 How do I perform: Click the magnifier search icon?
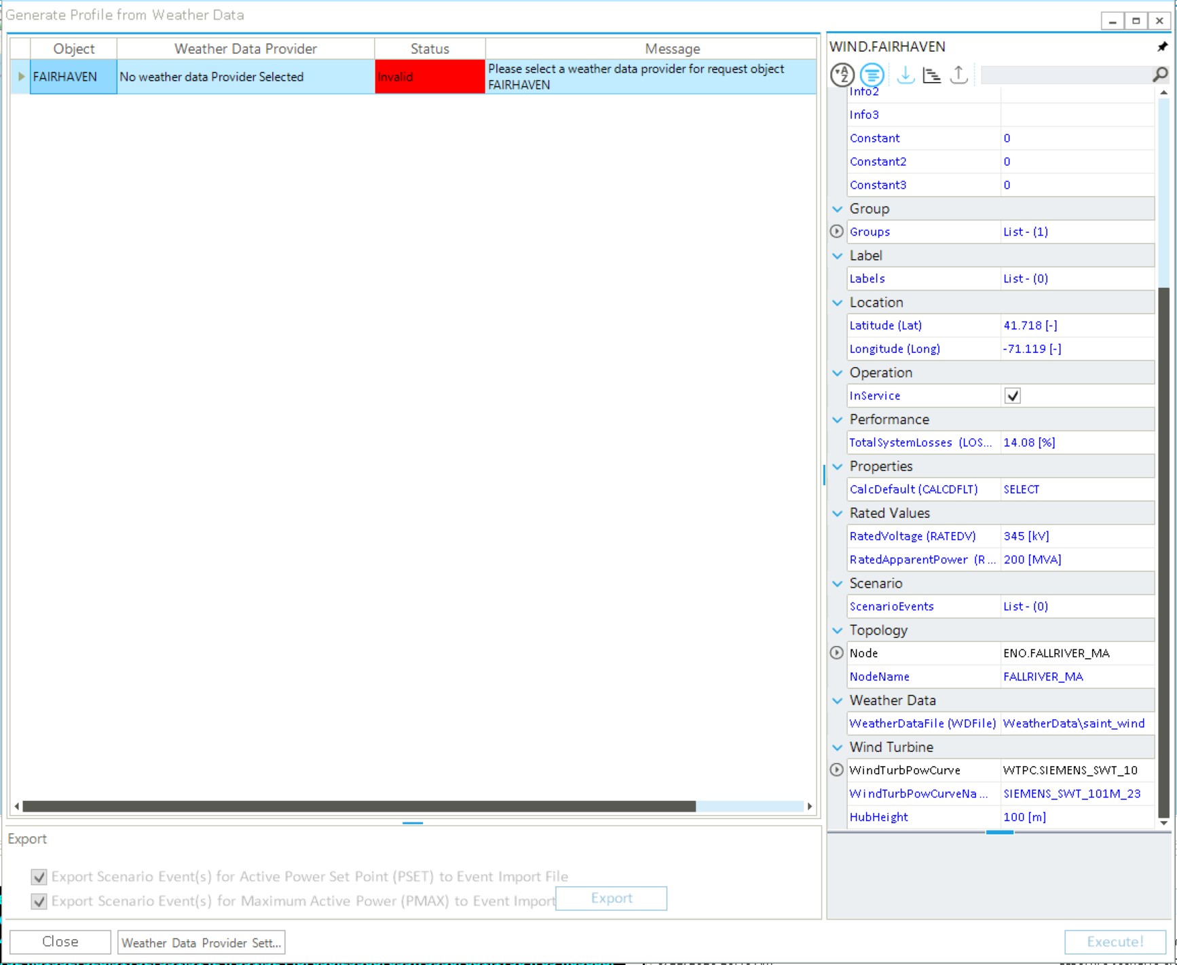(x=1160, y=75)
